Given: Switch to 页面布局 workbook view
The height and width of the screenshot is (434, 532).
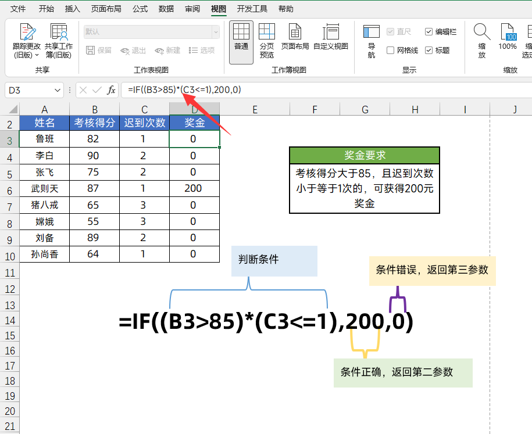Looking at the screenshot, I should click(x=295, y=42).
